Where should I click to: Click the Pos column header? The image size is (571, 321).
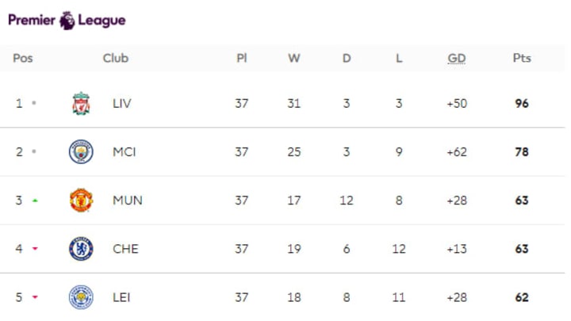click(x=22, y=58)
